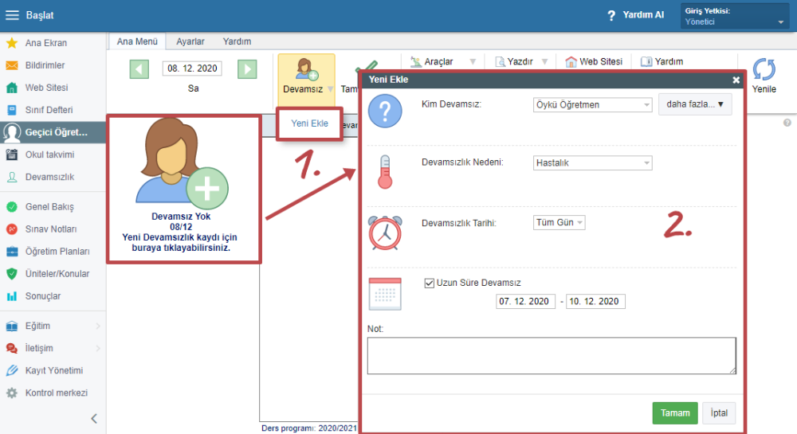Click the İptal button

(719, 413)
